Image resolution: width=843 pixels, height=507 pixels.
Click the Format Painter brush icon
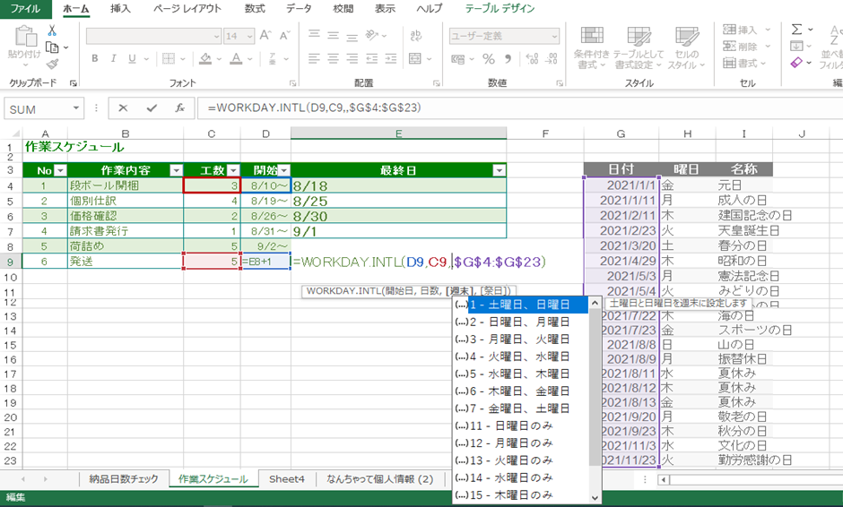point(52,64)
